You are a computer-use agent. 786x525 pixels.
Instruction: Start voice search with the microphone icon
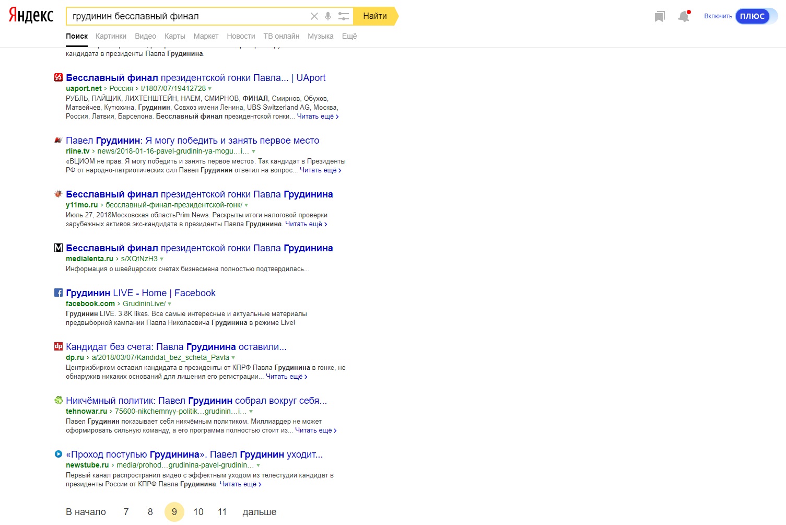[x=328, y=16]
